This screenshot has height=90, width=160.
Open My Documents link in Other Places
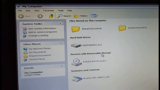coord(37,52)
